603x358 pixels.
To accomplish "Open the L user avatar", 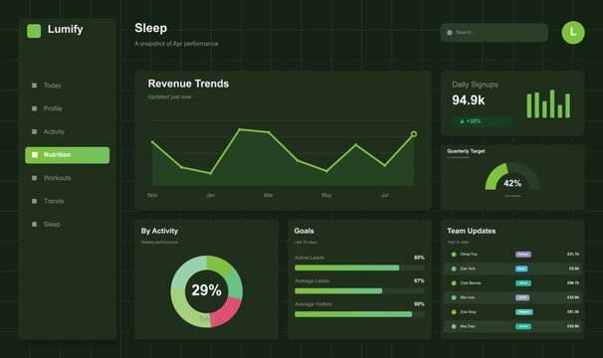I will [573, 32].
